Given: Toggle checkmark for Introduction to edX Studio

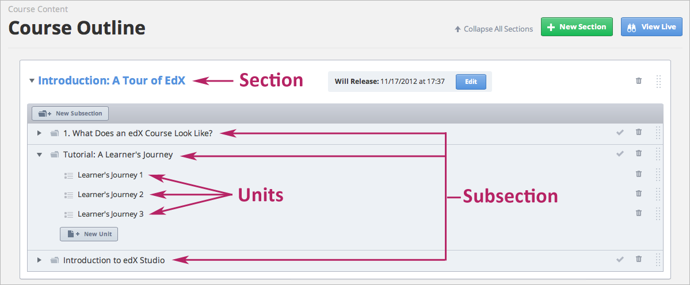Looking at the screenshot, I should point(620,260).
